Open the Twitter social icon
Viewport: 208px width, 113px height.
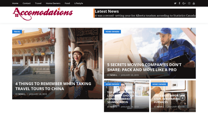coord(175,3)
